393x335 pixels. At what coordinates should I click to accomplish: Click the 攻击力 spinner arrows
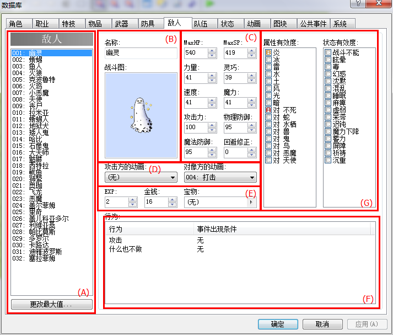(x=212, y=127)
